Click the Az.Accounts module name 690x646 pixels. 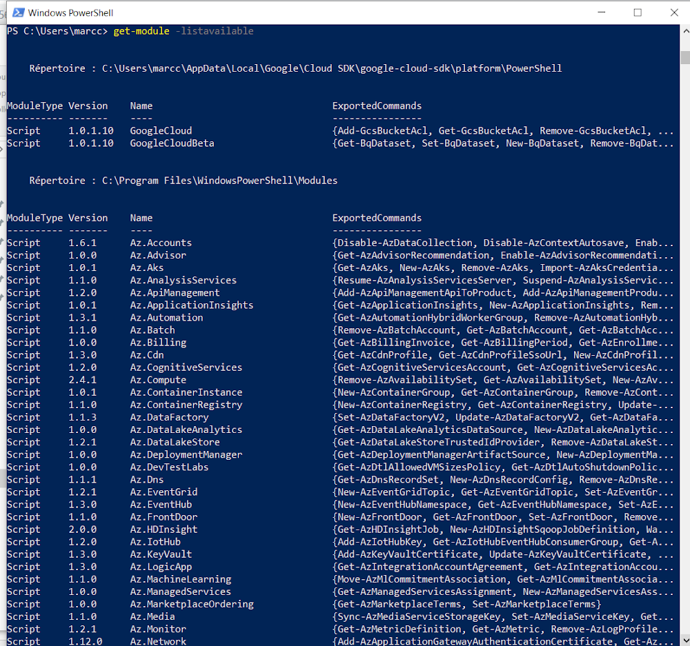point(161,243)
